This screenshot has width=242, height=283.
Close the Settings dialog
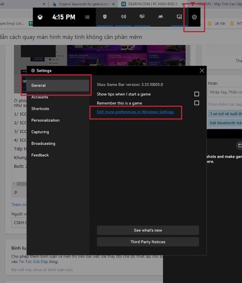(202, 71)
